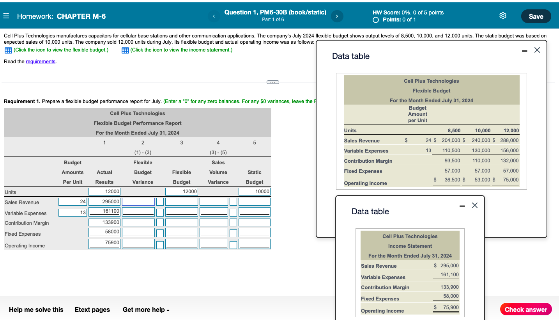The height and width of the screenshot is (320, 559).
Task: Click Operating Income volume variance F/U box
Action: [233, 245]
